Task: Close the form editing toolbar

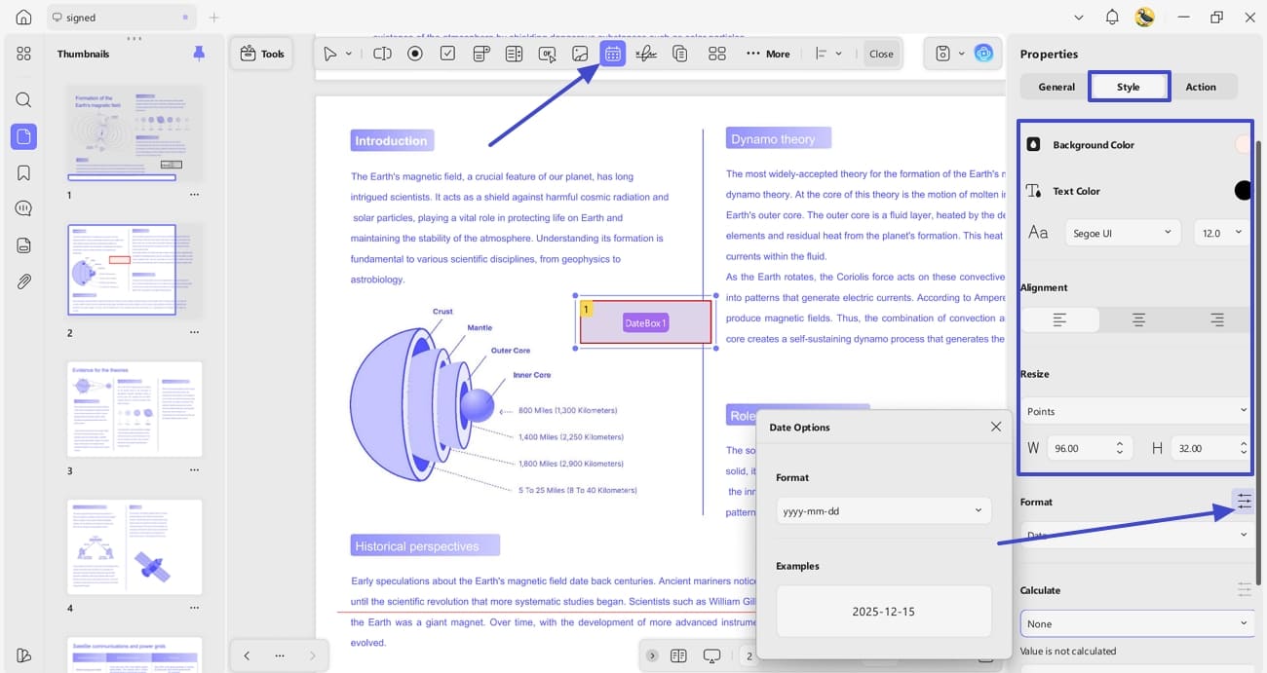Action: tap(881, 54)
